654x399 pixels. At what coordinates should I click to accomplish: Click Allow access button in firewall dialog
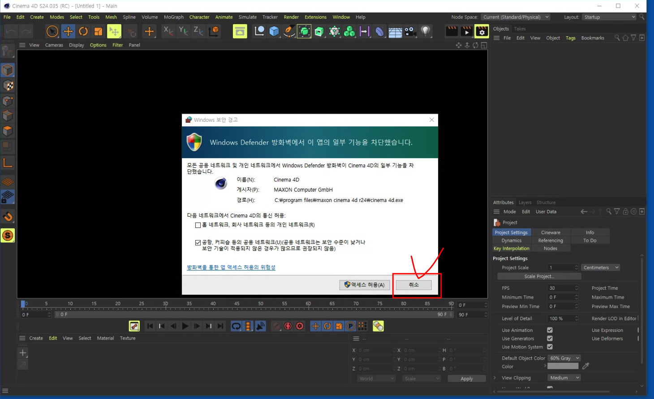(365, 285)
